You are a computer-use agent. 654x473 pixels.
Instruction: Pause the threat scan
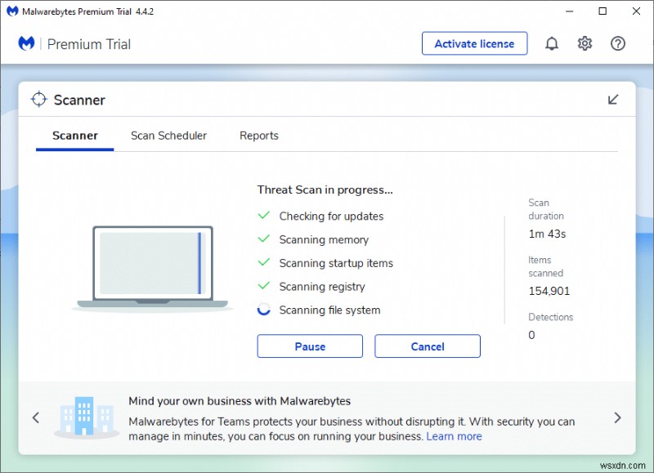tap(310, 346)
